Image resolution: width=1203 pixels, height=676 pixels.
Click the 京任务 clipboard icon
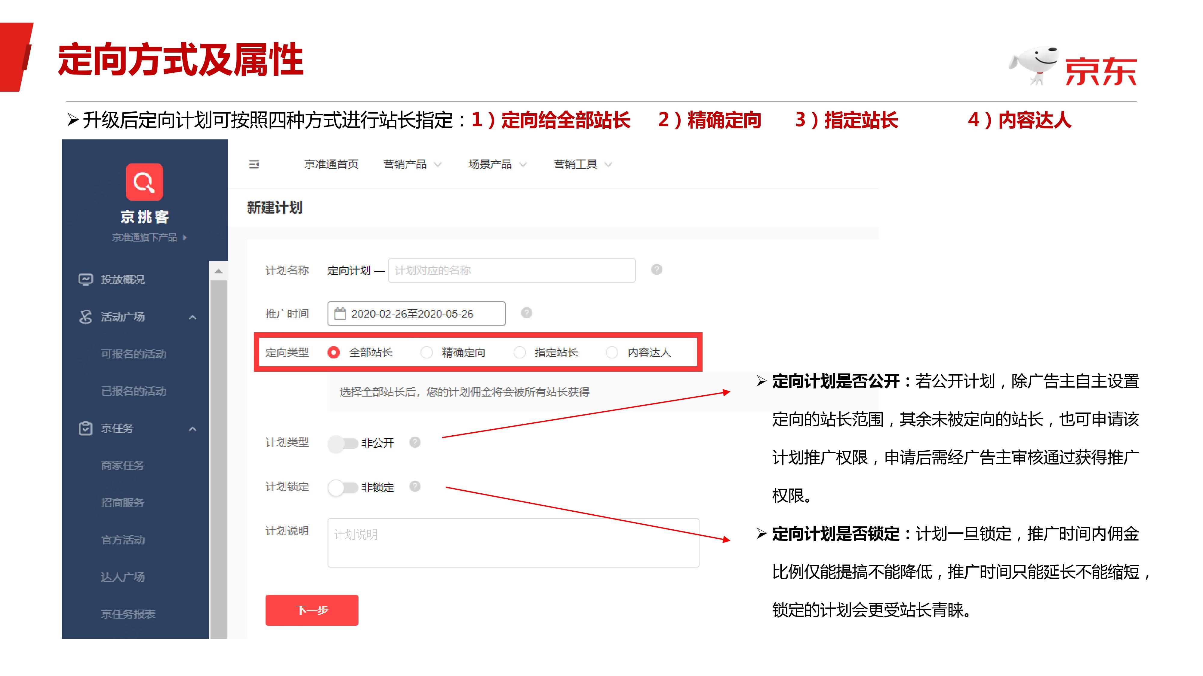tap(85, 428)
